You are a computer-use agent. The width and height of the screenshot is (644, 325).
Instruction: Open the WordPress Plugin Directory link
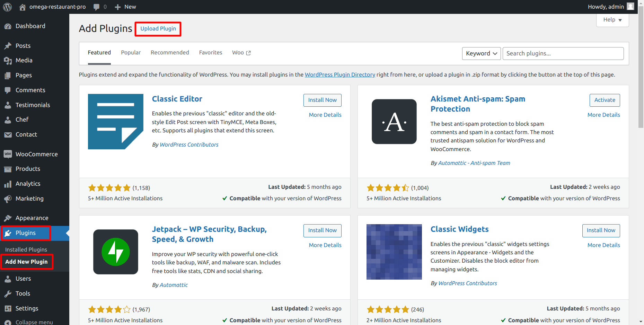click(x=340, y=75)
